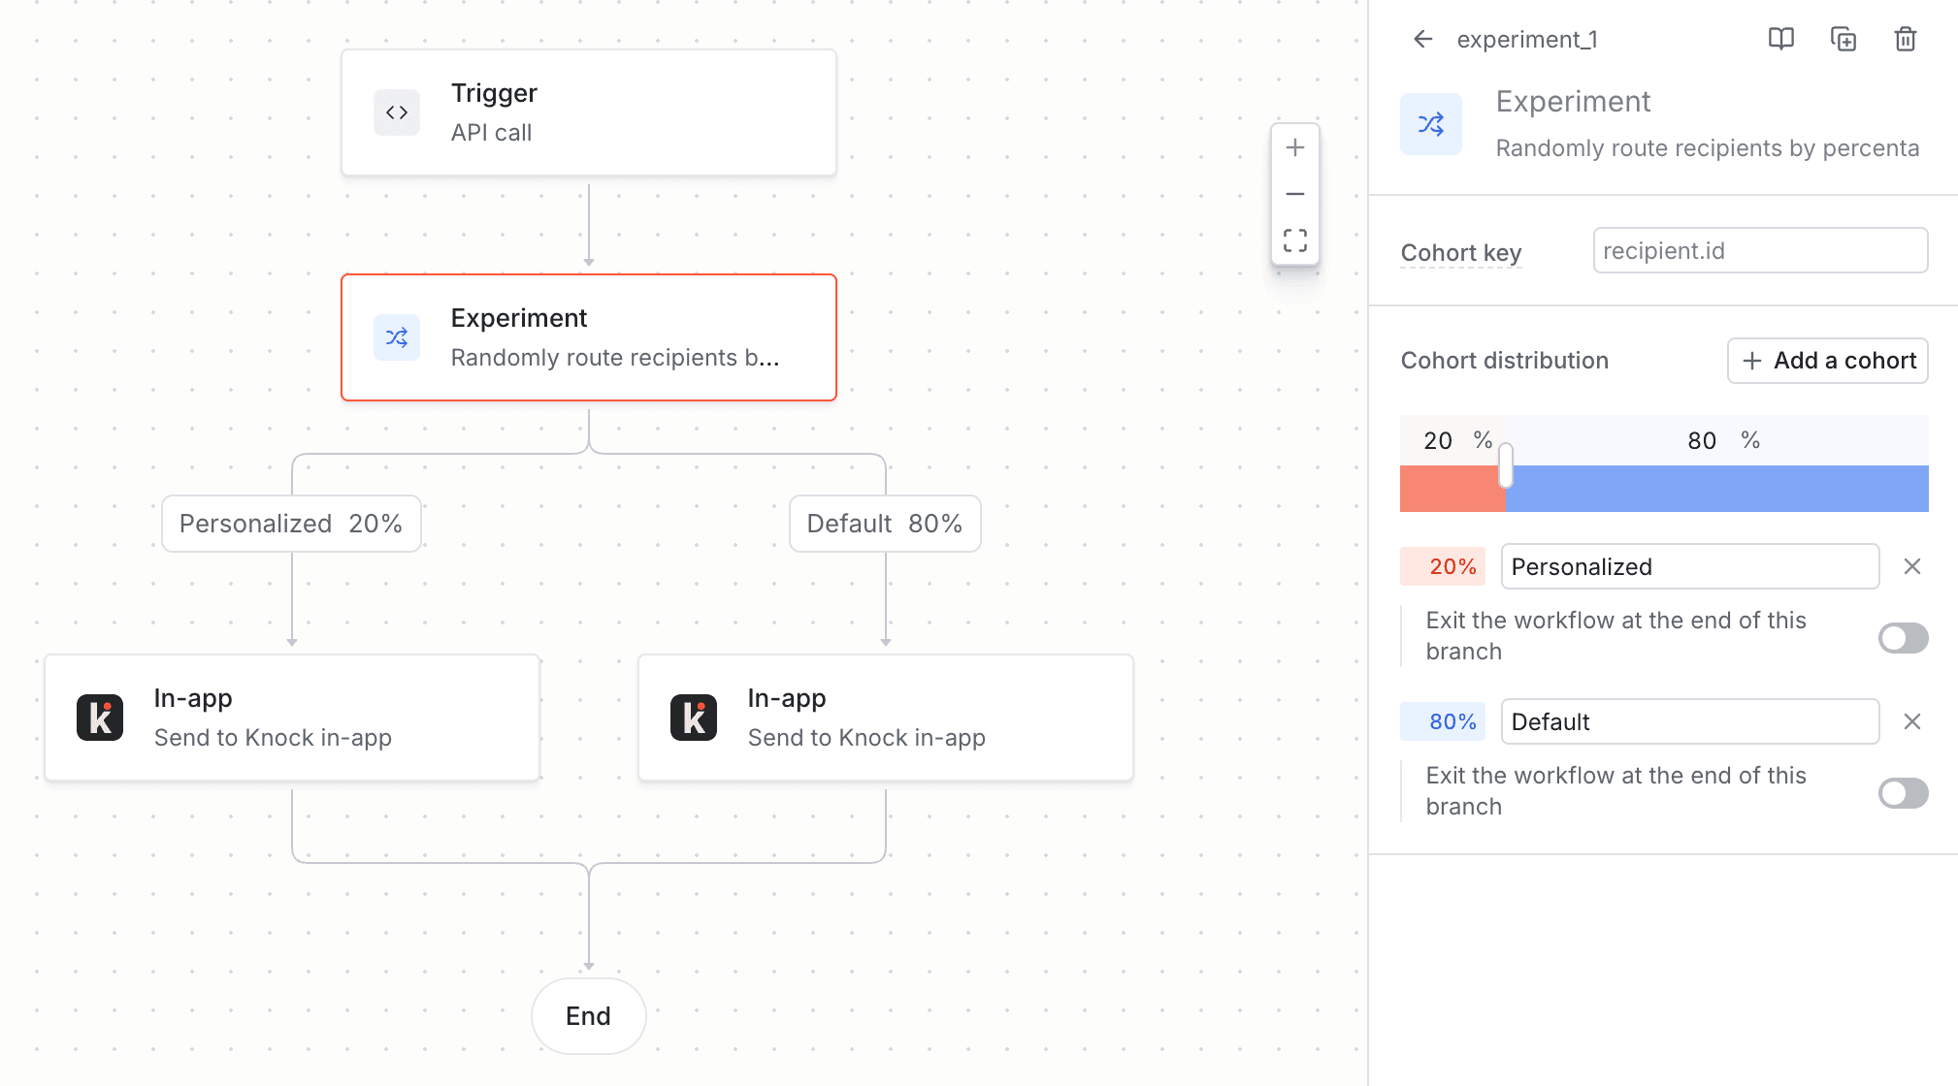This screenshot has height=1086, width=1958.
Task: Enable exit workflow for the Default branch
Action: (x=1902, y=793)
